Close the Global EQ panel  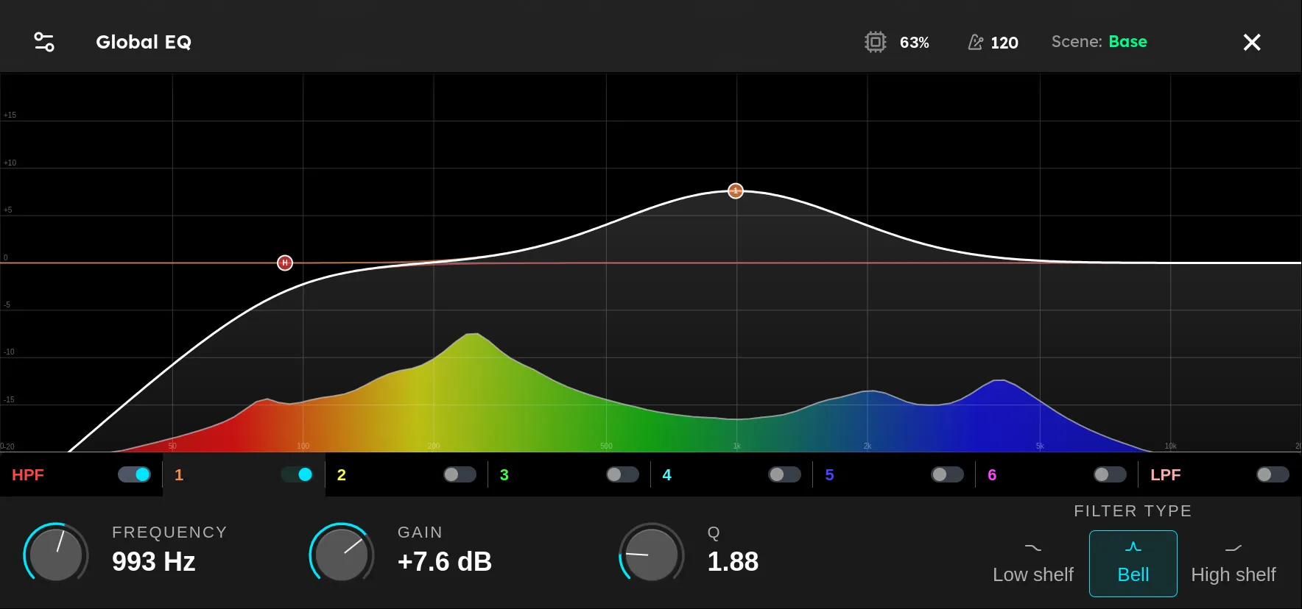1252,42
